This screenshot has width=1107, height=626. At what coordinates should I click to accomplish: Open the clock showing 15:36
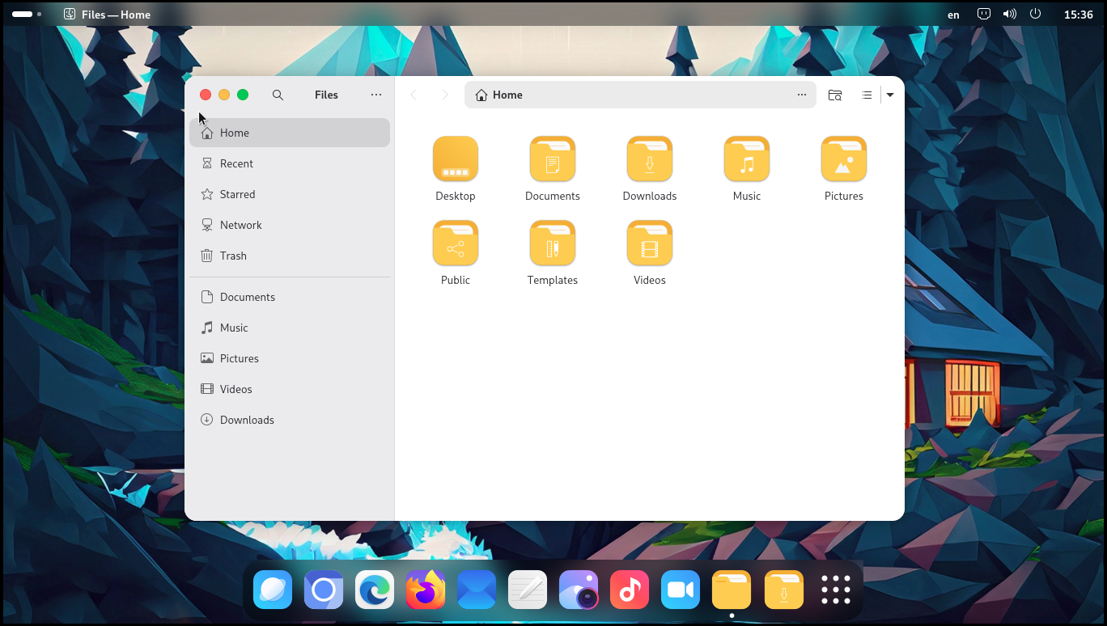point(1079,14)
